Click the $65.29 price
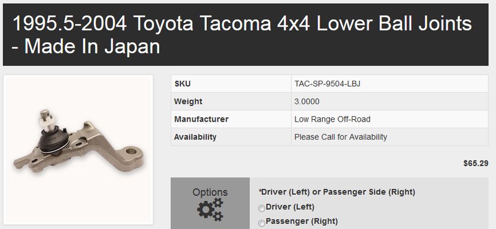The image size is (496, 229). pyautogui.click(x=475, y=163)
